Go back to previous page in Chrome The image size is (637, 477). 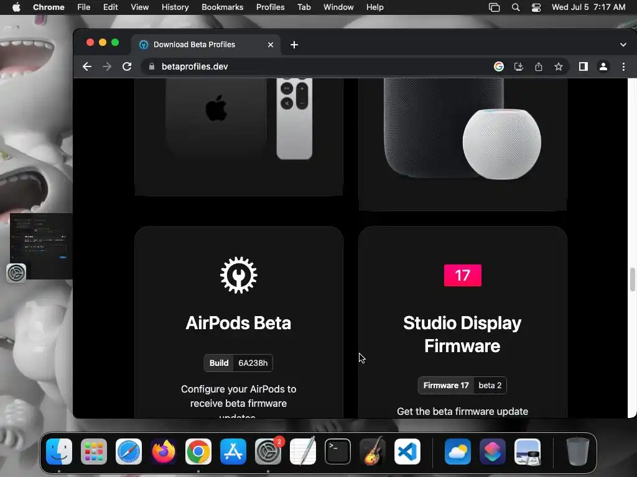pos(87,66)
